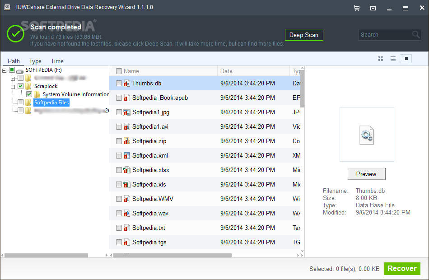Click the Softpedia1.jpg file icon
429x280 pixels.
pos(126,112)
